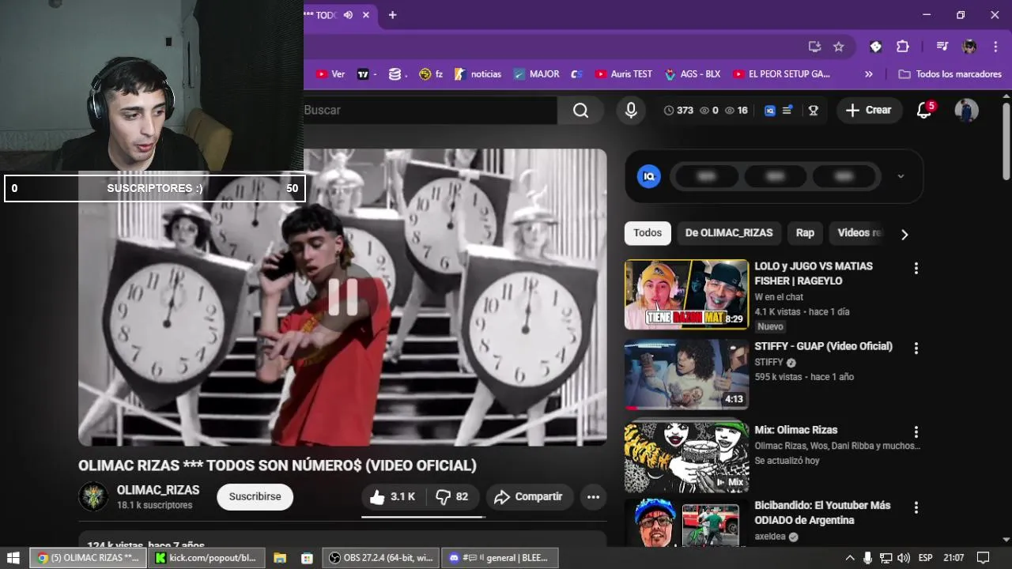Open the notifications bell showing 5
The image size is (1012, 569).
pyautogui.click(x=924, y=111)
